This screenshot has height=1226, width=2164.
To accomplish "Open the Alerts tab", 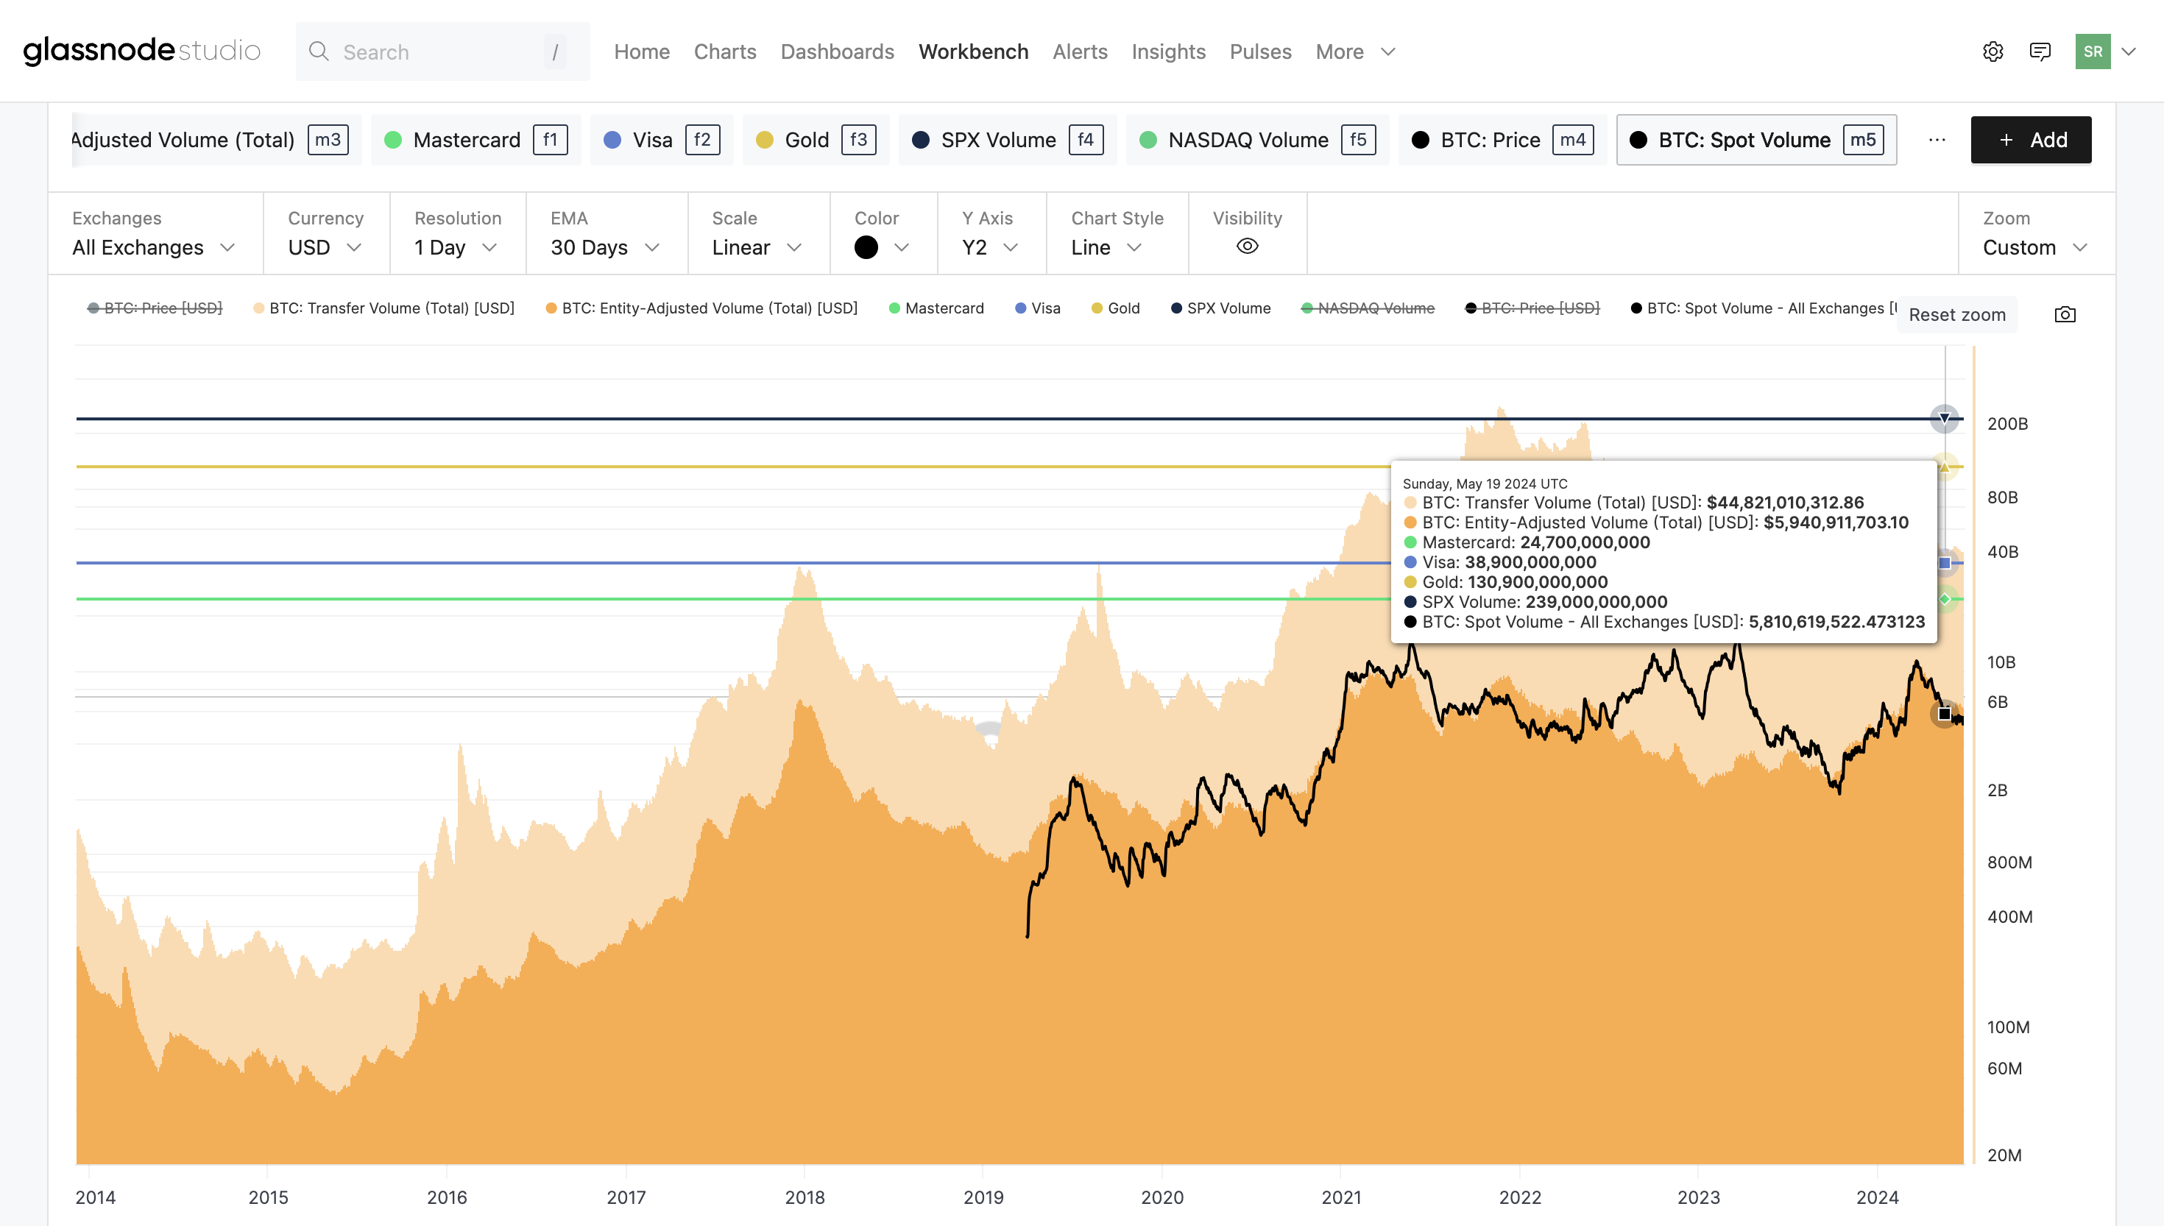I will coord(1081,51).
